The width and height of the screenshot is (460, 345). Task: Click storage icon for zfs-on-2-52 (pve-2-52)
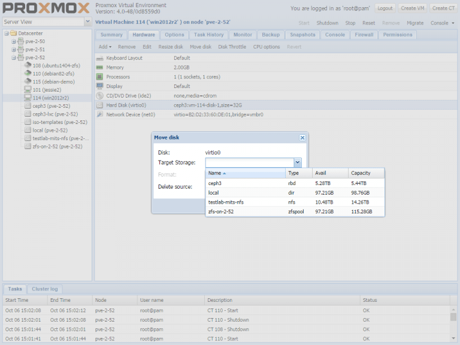[x=28, y=146]
